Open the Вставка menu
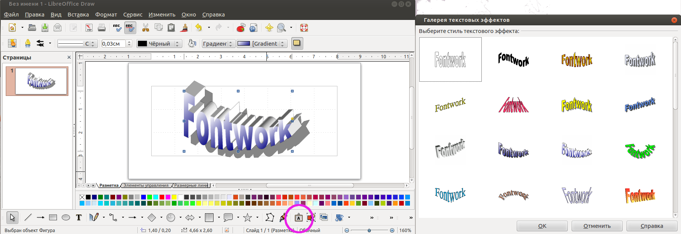The image size is (681, 234). click(x=78, y=15)
